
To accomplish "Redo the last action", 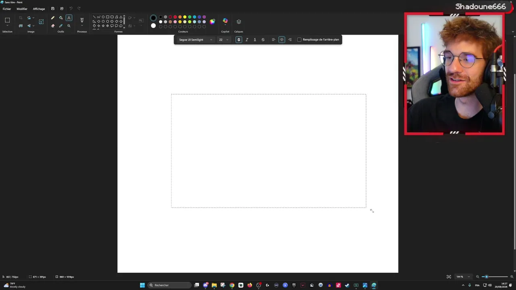I will click(79, 8).
